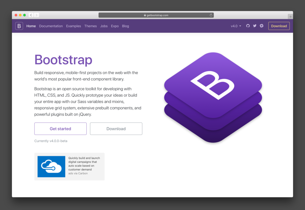Open Bootstrap's GitHub page via the GitHub icon
This screenshot has width=305, height=210.
(x=248, y=26)
